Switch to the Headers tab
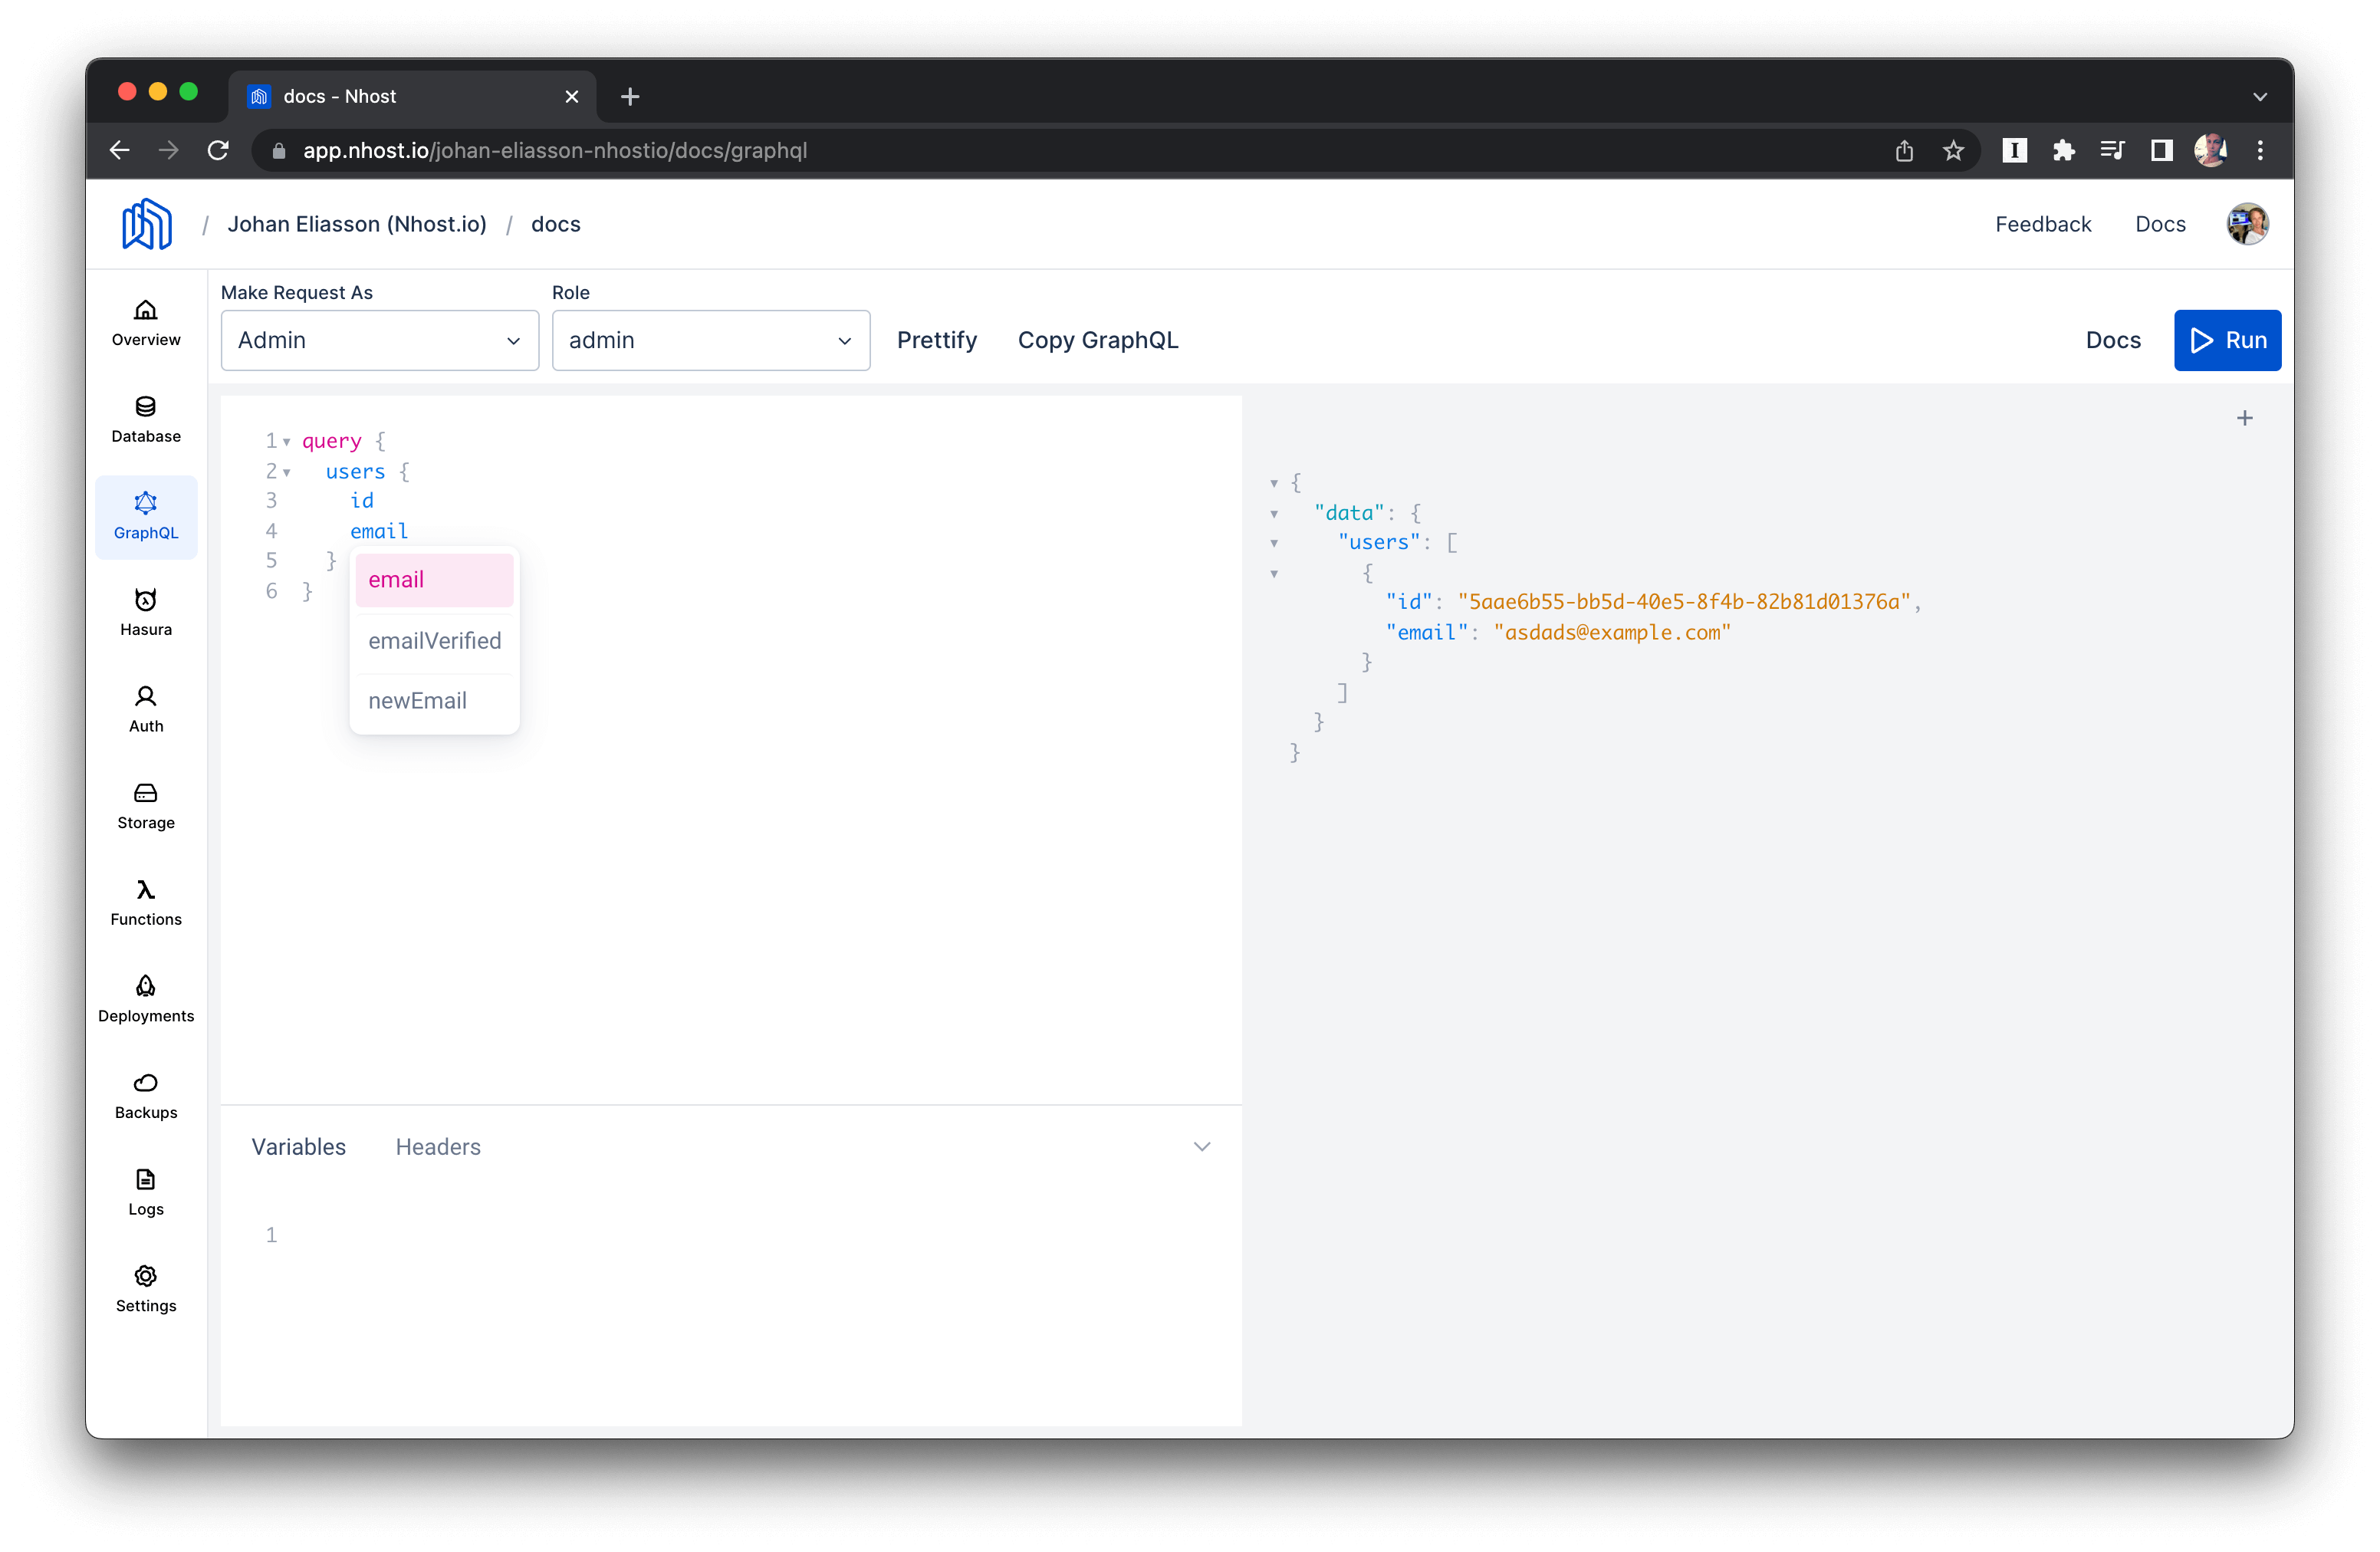The width and height of the screenshot is (2380, 1552). [x=438, y=1146]
